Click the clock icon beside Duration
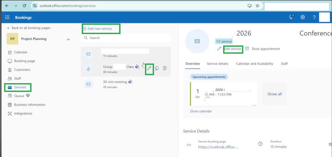The width and height of the screenshot is (332, 157). pyautogui.click(x=260, y=144)
